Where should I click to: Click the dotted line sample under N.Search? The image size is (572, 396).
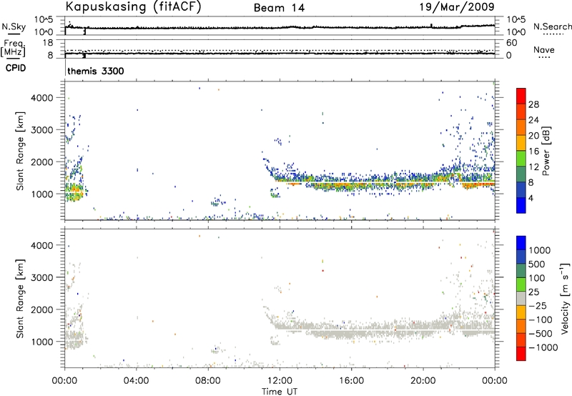click(x=553, y=34)
